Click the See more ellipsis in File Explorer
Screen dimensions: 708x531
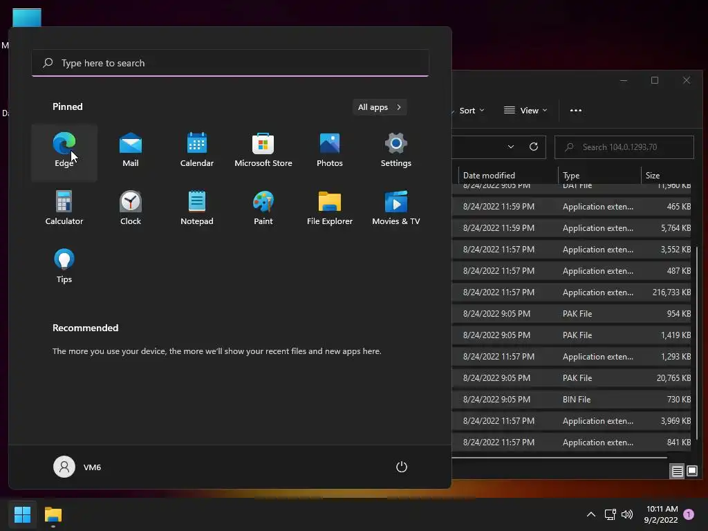576,111
